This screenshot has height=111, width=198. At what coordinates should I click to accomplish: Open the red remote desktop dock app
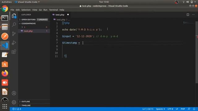click(5, 83)
